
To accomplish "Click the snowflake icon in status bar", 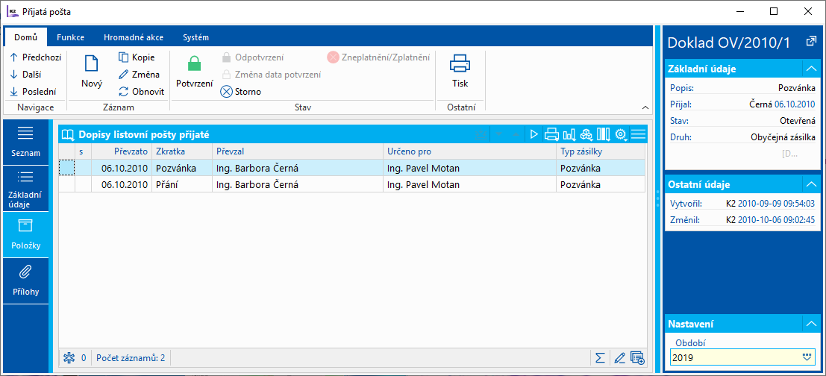I will point(69,358).
